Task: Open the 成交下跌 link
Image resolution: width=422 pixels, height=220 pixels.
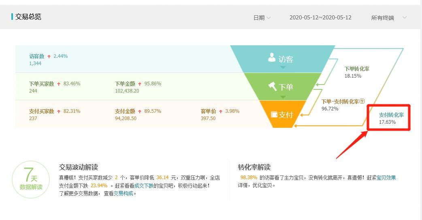Action: [144, 186]
